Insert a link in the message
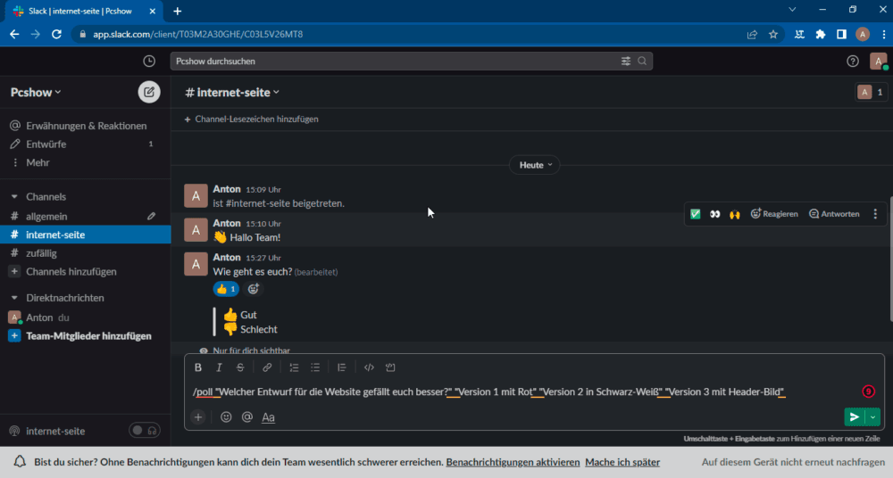893x478 pixels. [x=266, y=367]
